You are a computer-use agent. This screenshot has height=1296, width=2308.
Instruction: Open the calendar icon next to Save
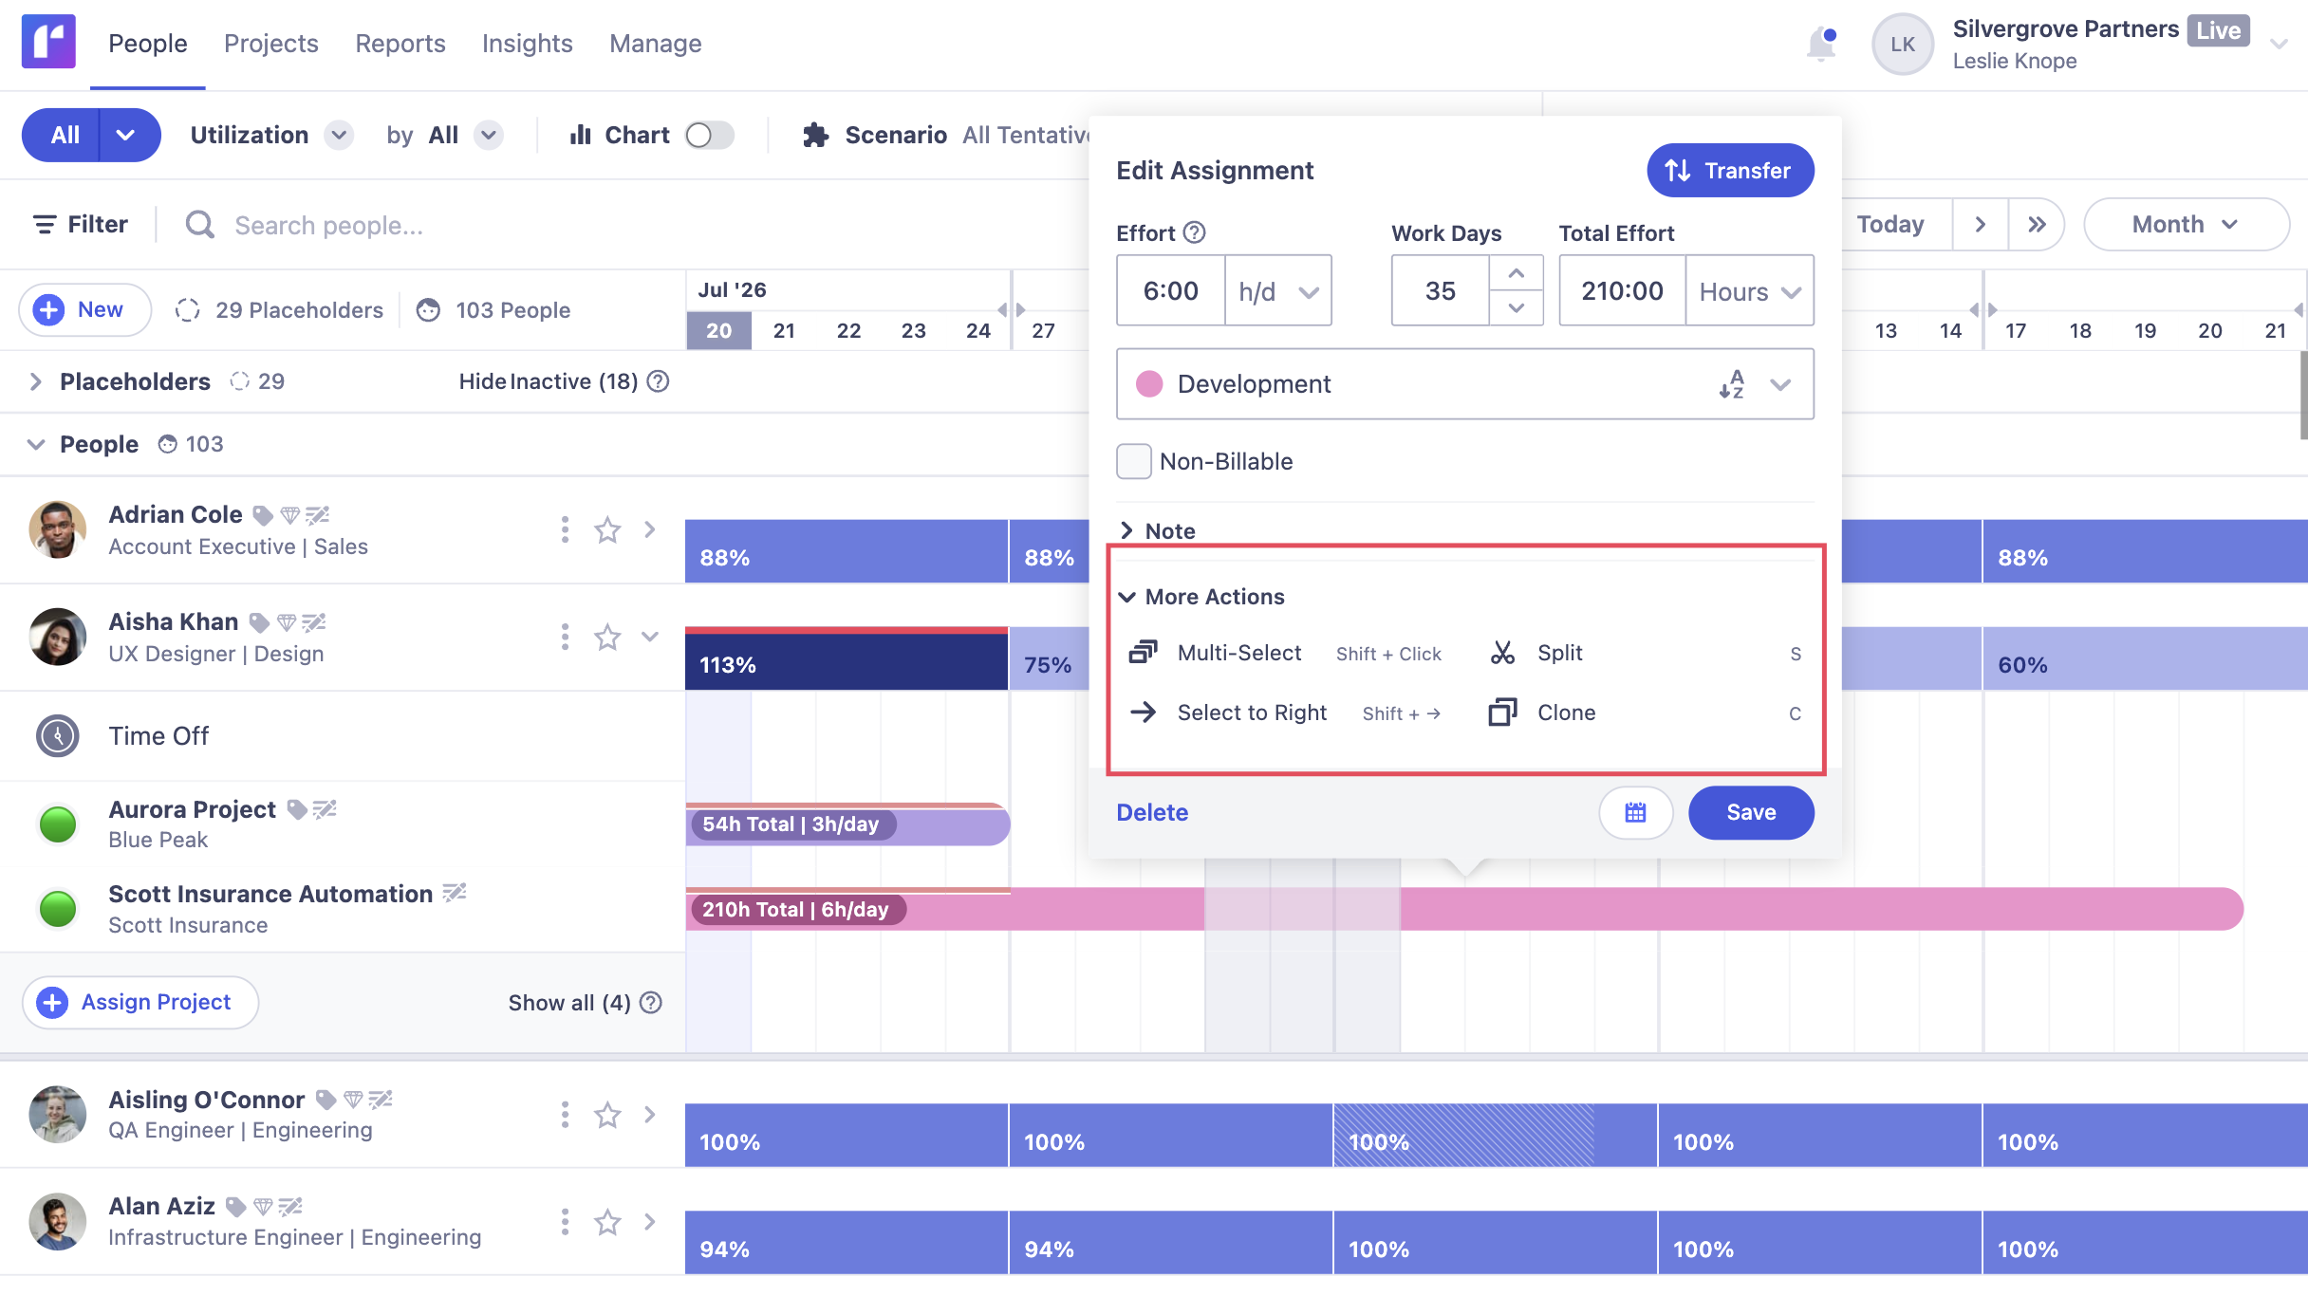1635,812
